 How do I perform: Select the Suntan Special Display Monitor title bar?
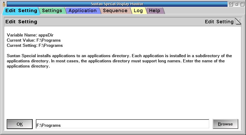pos(117,4)
